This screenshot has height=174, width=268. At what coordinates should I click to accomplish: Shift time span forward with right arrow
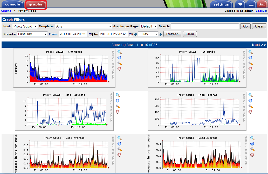161,34
